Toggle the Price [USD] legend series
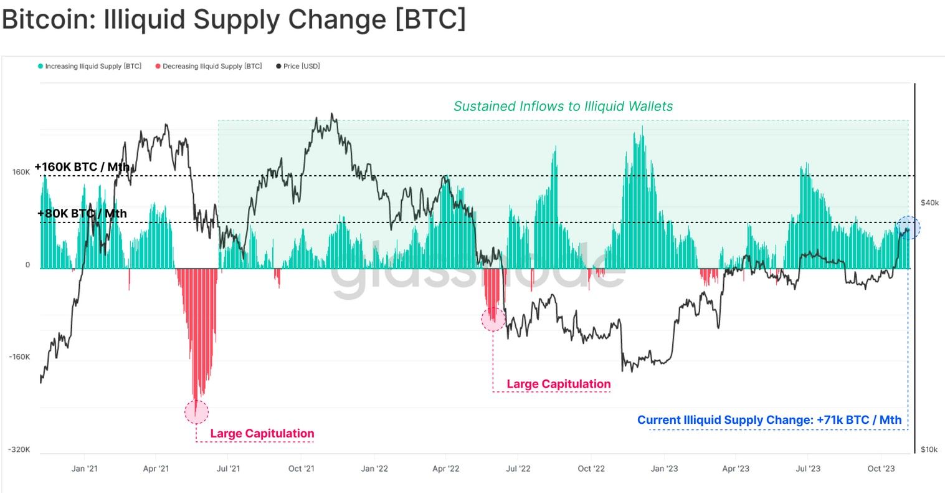The height and width of the screenshot is (493, 945). pos(301,66)
